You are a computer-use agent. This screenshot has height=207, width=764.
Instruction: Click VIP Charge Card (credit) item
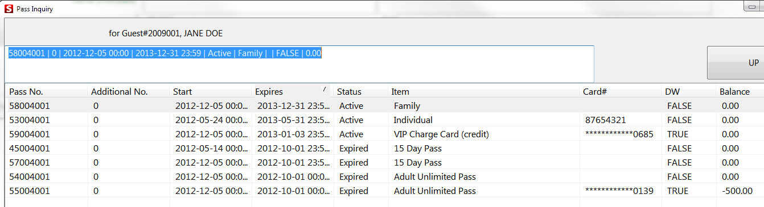point(441,134)
